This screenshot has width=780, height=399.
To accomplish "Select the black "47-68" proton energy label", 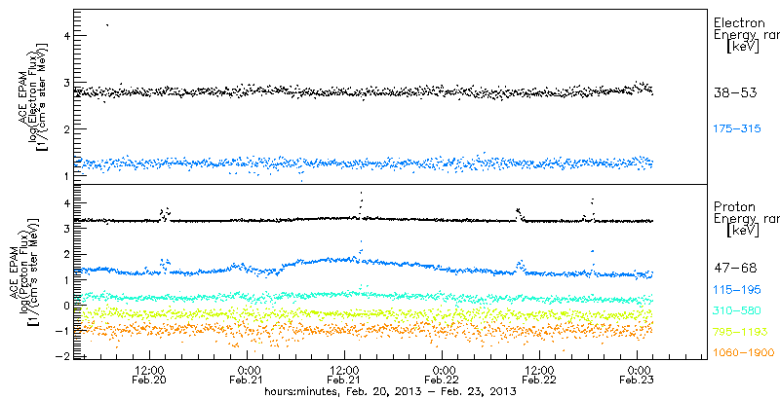I will click(x=735, y=268).
